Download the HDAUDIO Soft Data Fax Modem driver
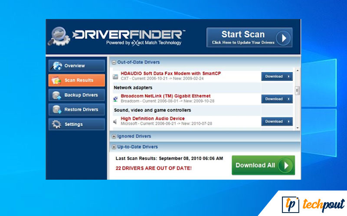Viewport: 347px width, 216px height. (x=277, y=76)
